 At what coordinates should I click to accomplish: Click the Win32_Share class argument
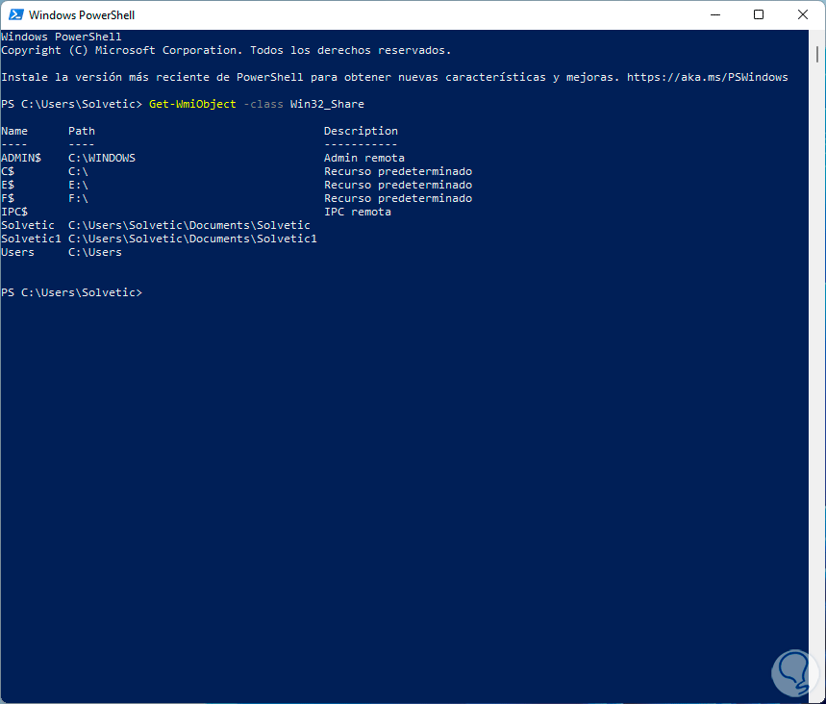click(x=327, y=104)
